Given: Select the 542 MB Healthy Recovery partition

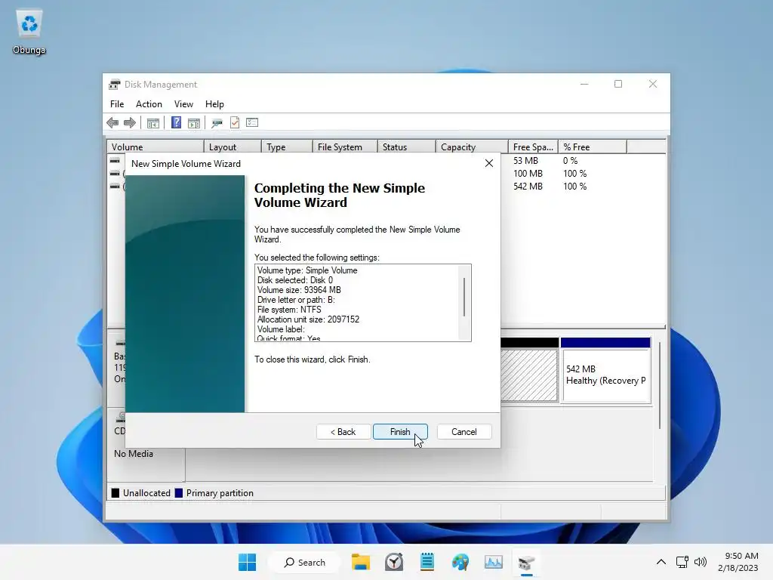Looking at the screenshot, I should pyautogui.click(x=606, y=370).
